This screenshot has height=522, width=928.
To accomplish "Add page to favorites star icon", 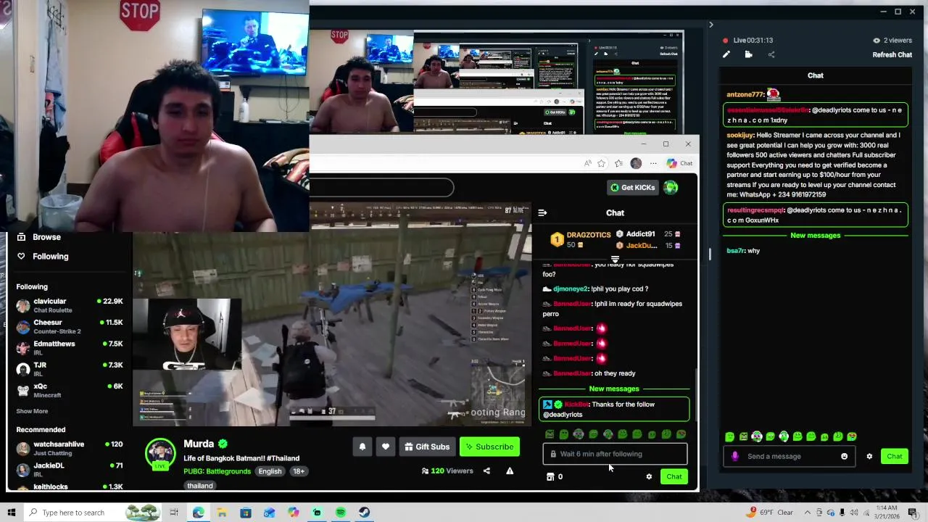I will (x=602, y=163).
